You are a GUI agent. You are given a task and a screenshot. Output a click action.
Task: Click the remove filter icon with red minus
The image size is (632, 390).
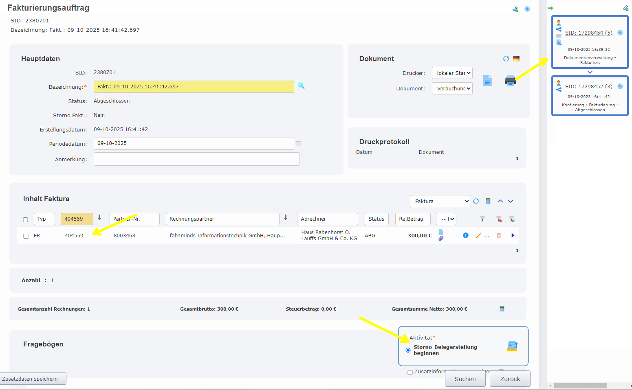pos(499,219)
